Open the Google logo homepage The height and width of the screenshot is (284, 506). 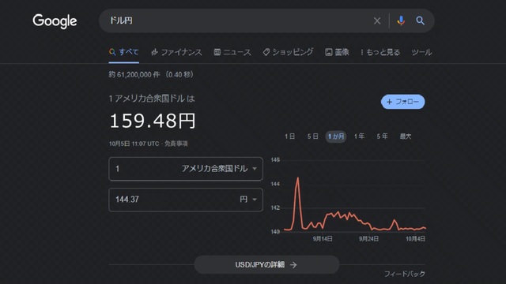[55, 21]
